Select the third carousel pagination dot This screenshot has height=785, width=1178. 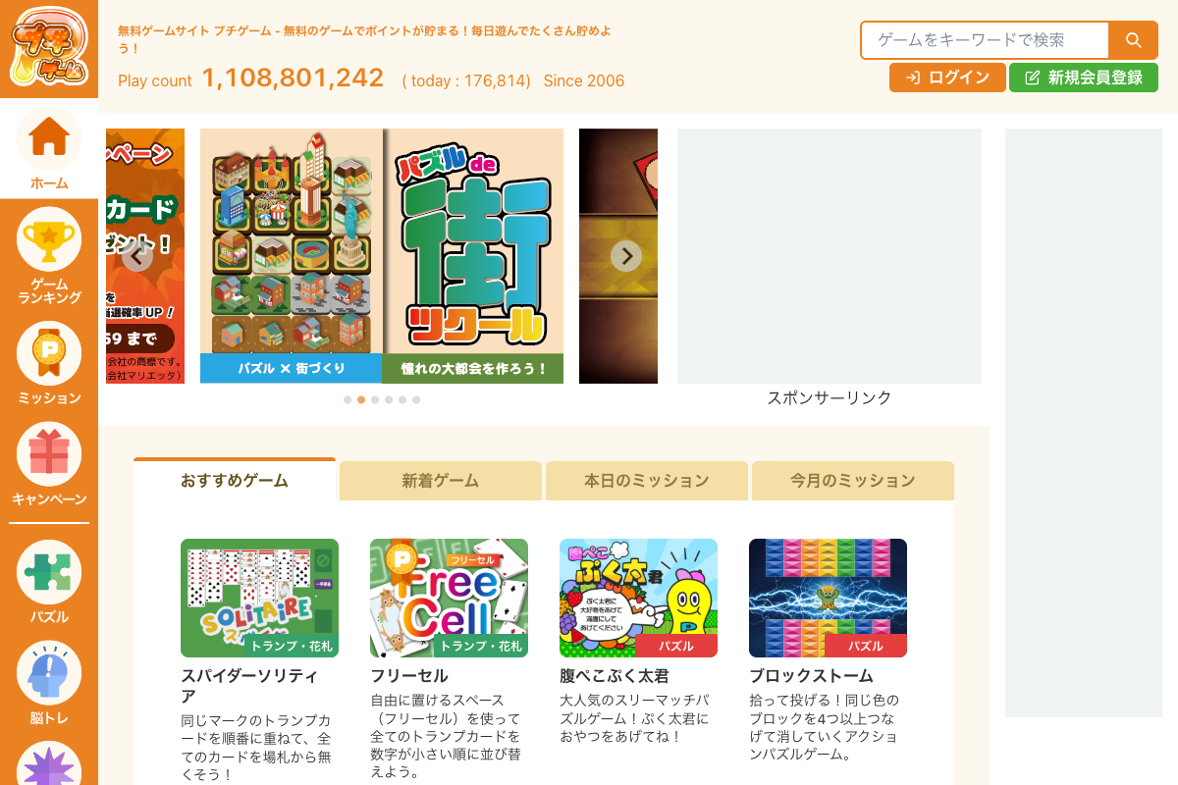pos(375,400)
